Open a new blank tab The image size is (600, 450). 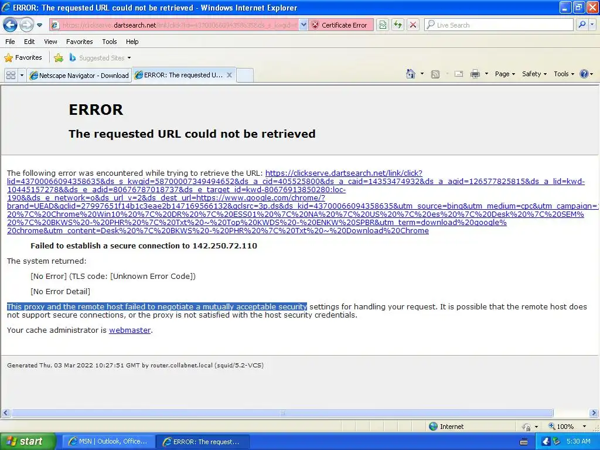click(245, 75)
